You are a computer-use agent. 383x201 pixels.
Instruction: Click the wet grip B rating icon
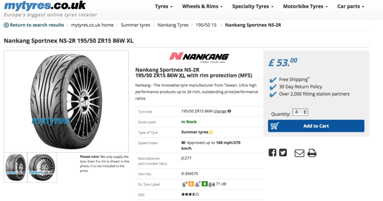pos(204,184)
